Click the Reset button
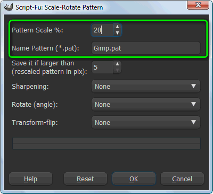The width and height of the screenshot is (213, 194). tap(85, 179)
